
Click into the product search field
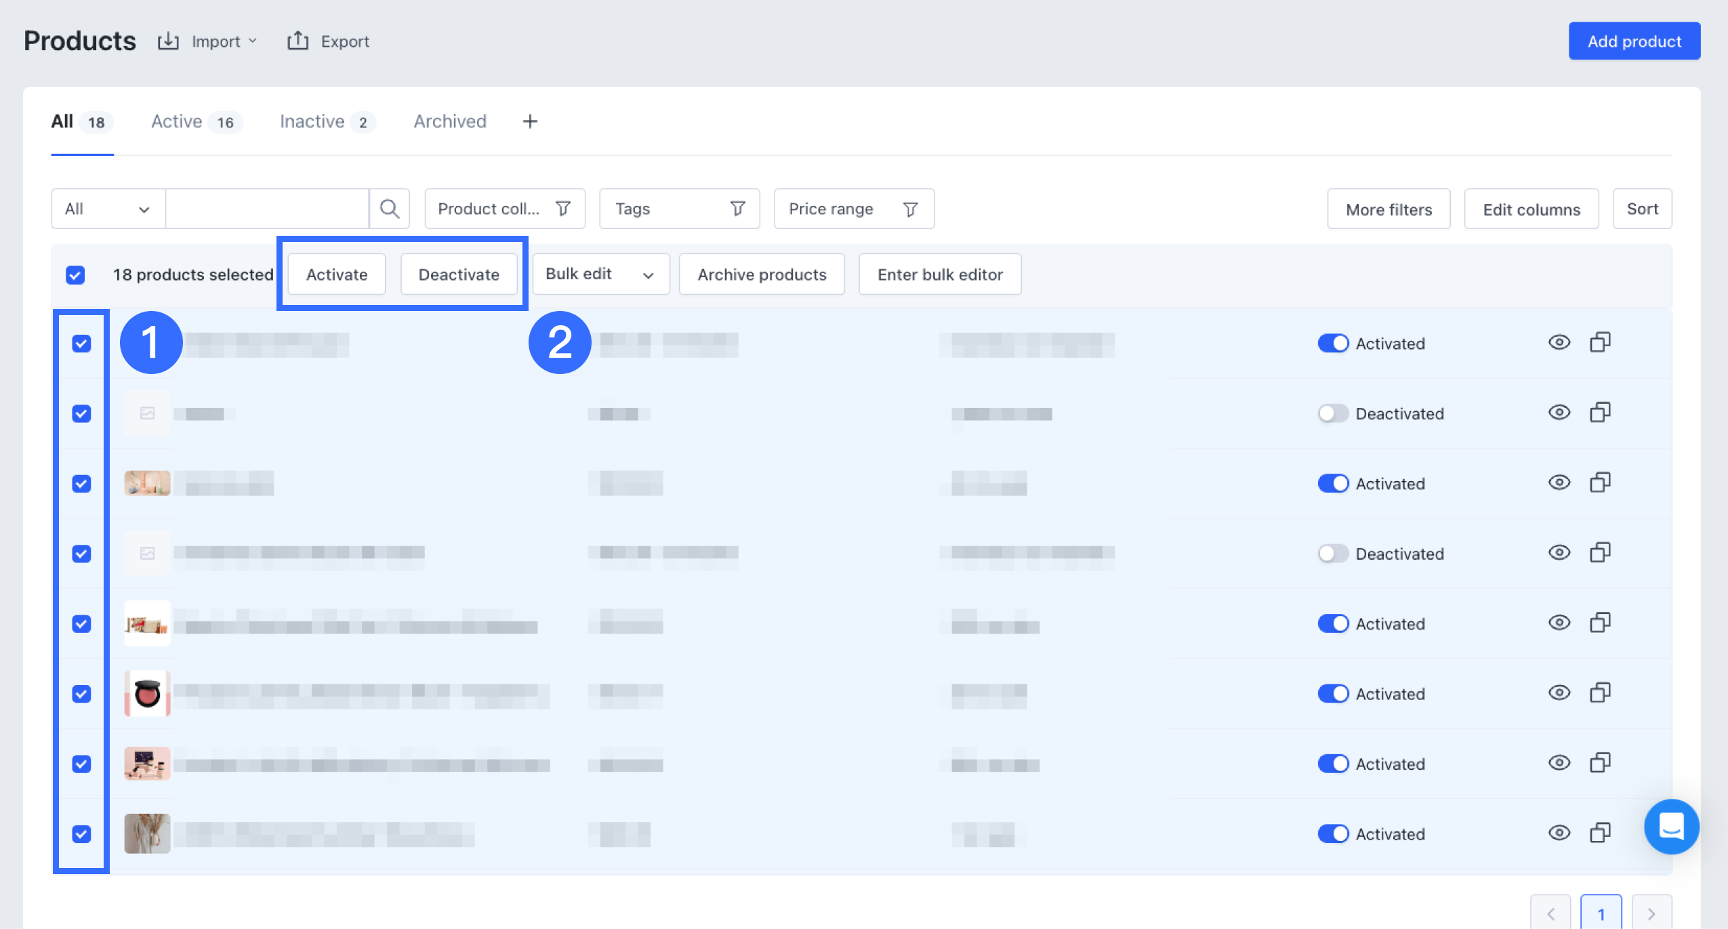tap(267, 209)
